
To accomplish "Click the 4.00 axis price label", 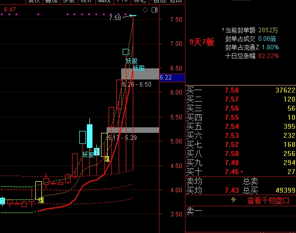I will pyautogui.click(x=176, y=190).
